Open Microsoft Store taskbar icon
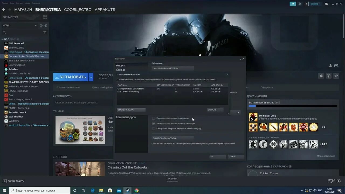 110,190
